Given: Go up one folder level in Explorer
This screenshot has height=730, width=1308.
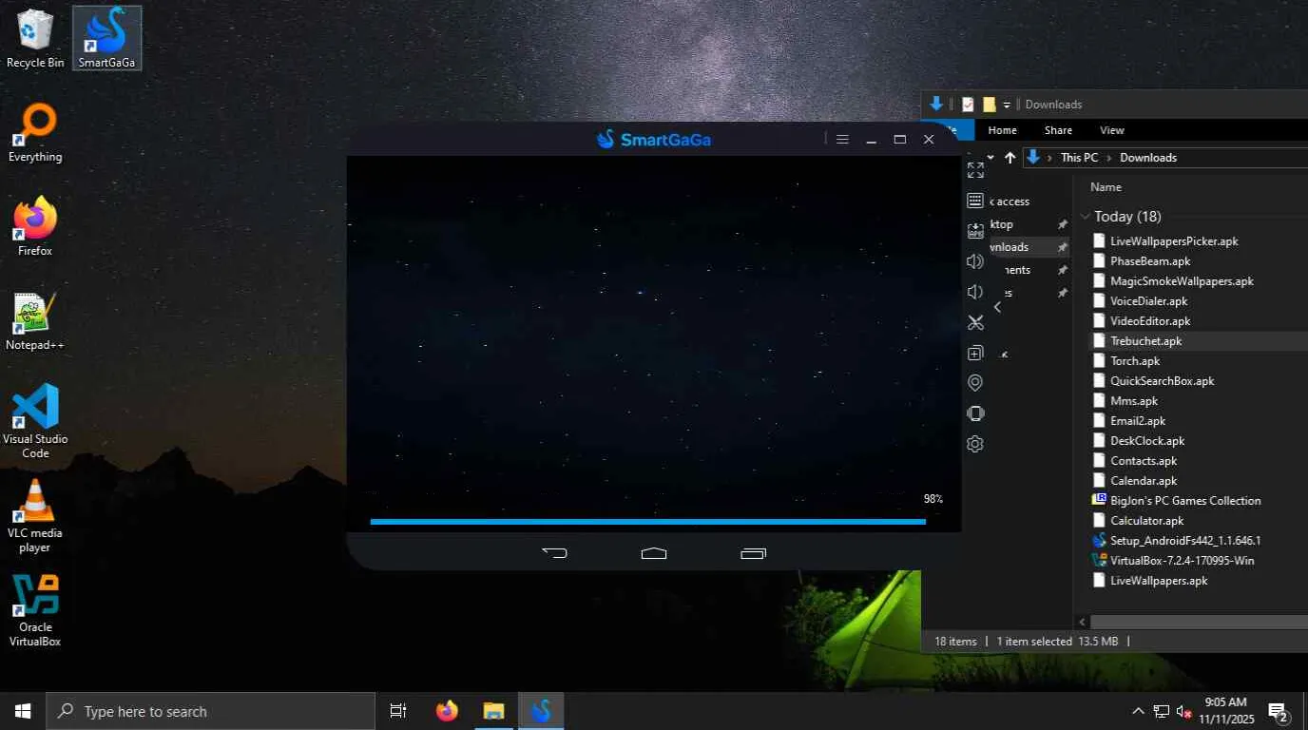Looking at the screenshot, I should [x=1010, y=158].
